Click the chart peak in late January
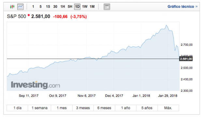This screenshot has height=117, width=202. coord(166,25)
